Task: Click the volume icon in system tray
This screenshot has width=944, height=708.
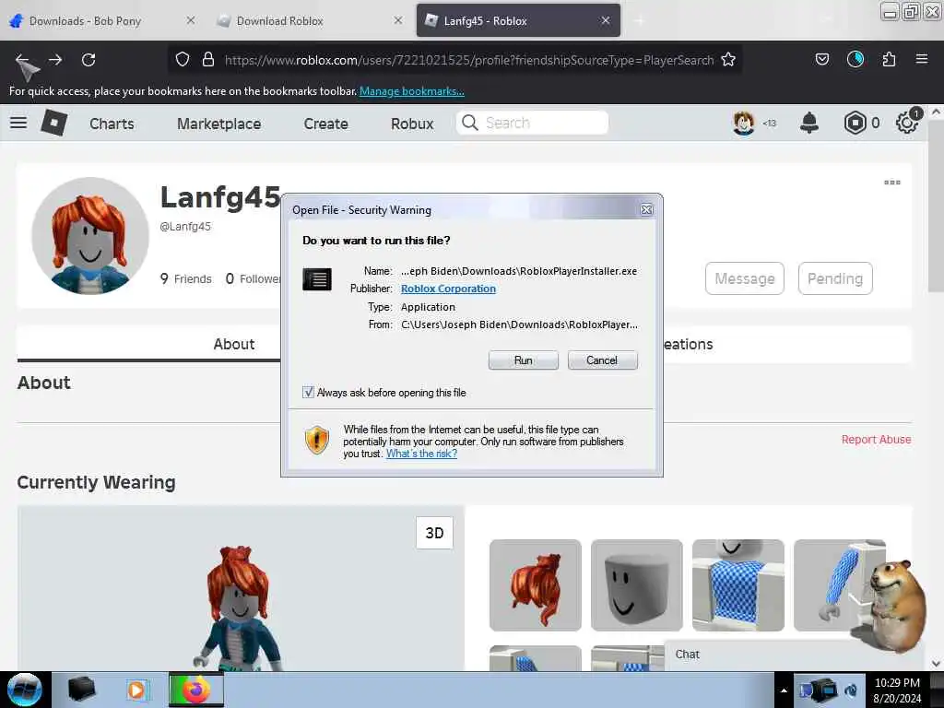Action: point(851,690)
